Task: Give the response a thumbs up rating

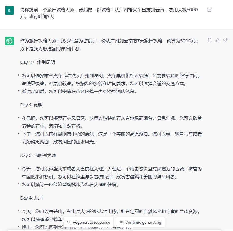Action: [217, 40]
